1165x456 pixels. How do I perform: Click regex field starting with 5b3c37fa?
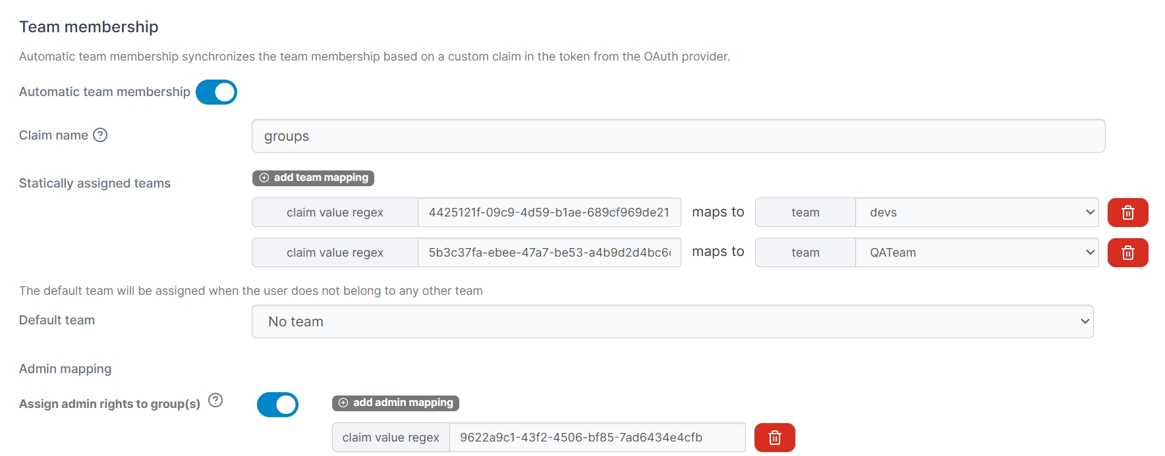tap(549, 253)
